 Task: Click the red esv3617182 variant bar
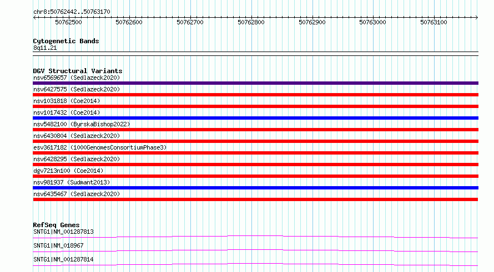255,153
